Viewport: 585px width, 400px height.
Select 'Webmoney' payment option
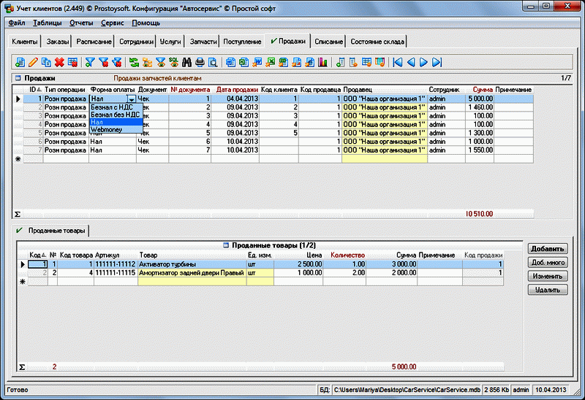coord(107,130)
